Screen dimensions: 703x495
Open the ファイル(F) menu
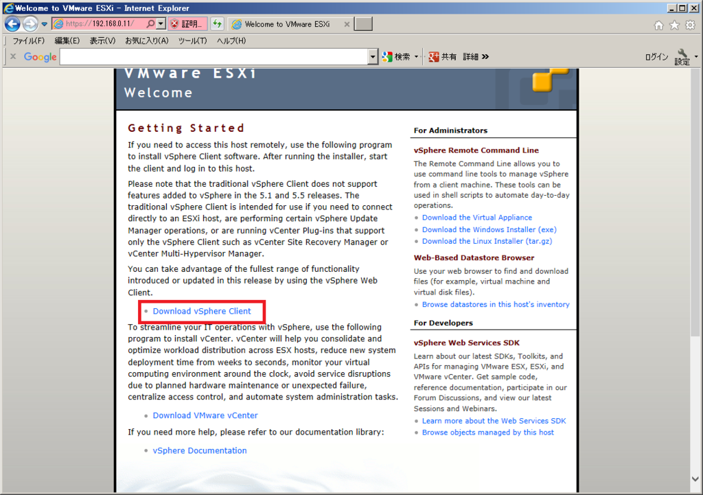28,41
